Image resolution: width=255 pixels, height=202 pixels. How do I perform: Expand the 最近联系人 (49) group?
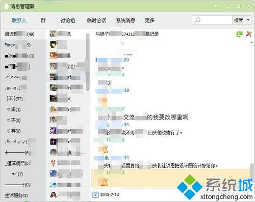[19, 34]
